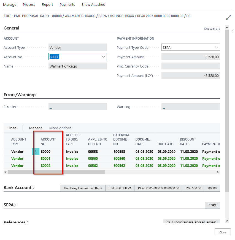Image resolution: width=235 pixels, height=240 pixels.
Task: Open the page in full screen via expand arrow
Action: [229, 17]
